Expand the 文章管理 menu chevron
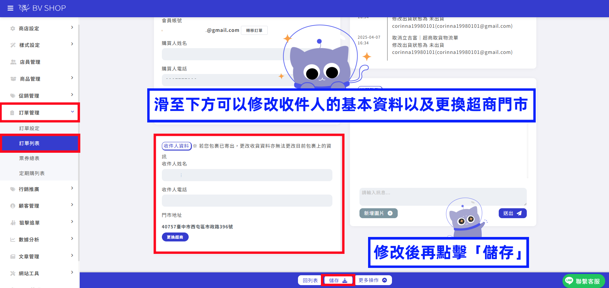 coord(72,255)
